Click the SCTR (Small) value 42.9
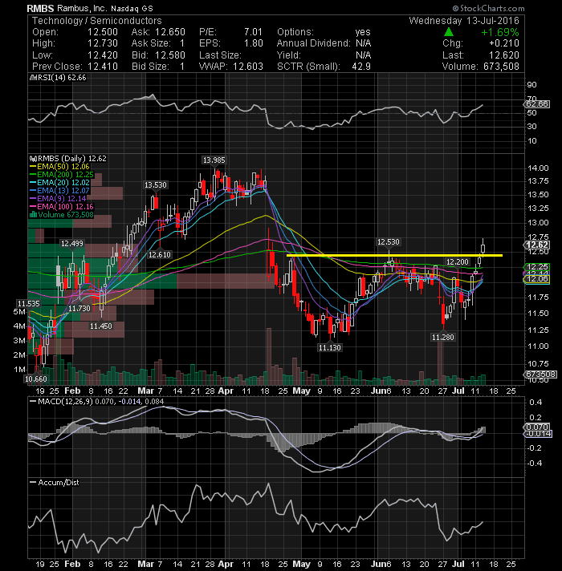 361,67
